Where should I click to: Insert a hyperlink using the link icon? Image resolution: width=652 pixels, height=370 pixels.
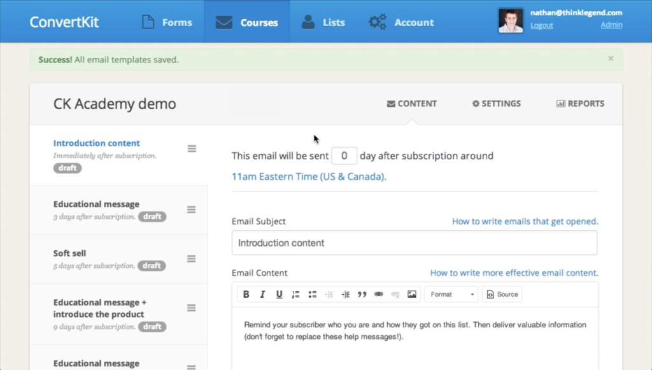pyautogui.click(x=379, y=294)
